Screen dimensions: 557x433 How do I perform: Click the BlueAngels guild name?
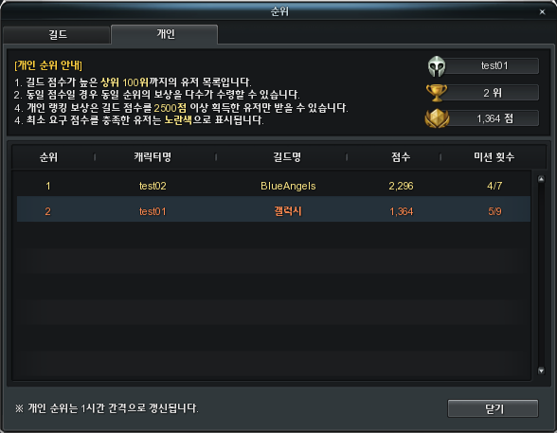coord(288,186)
